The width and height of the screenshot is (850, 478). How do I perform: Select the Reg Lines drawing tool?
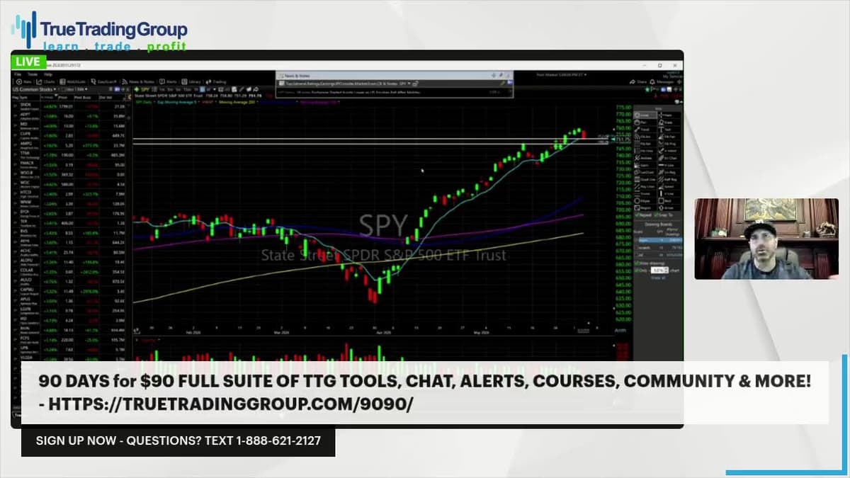pyautogui.click(x=645, y=186)
